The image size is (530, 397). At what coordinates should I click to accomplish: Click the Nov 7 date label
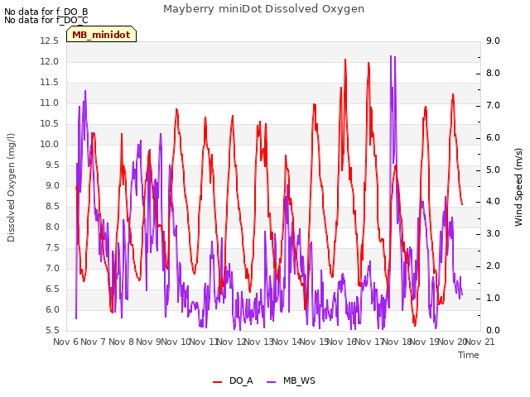tap(94, 342)
